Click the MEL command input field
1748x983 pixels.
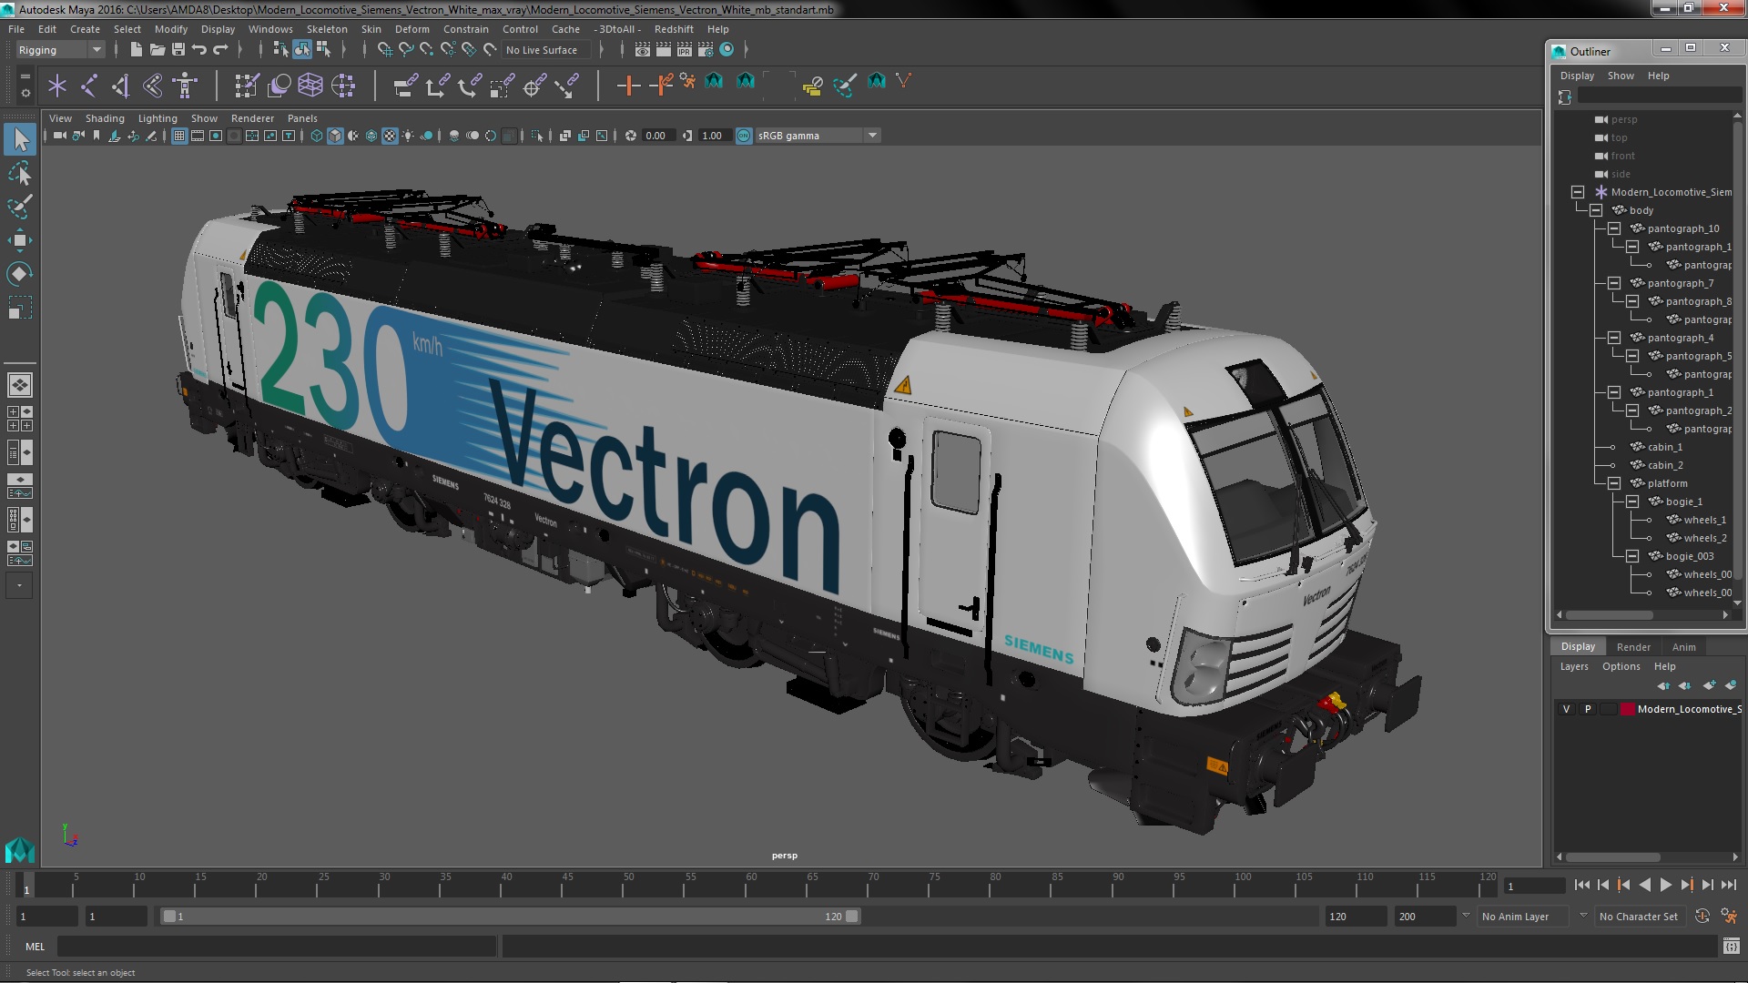277,947
